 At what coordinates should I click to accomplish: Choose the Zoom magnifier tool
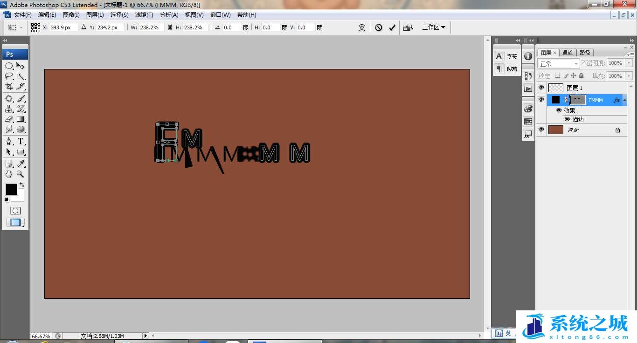pyautogui.click(x=21, y=174)
